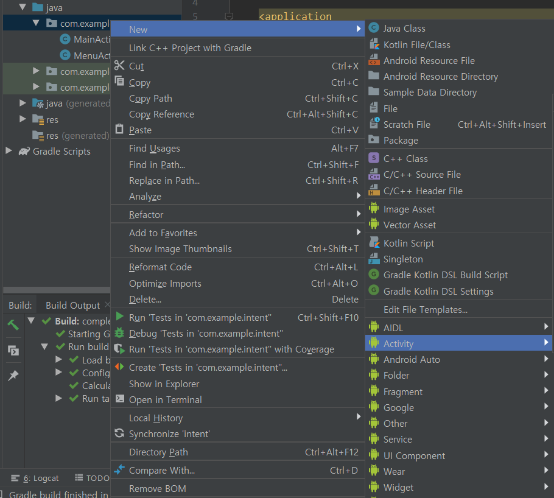The image size is (554, 498).
Task: Select MainActivity class in project tree
Action: click(85, 39)
